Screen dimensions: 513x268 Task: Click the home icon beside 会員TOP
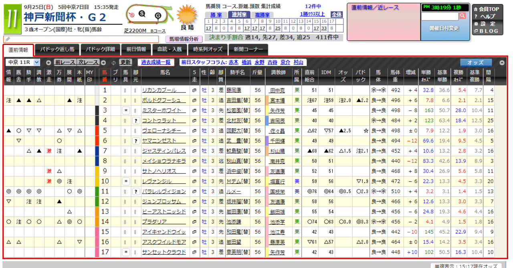tap(476, 9)
